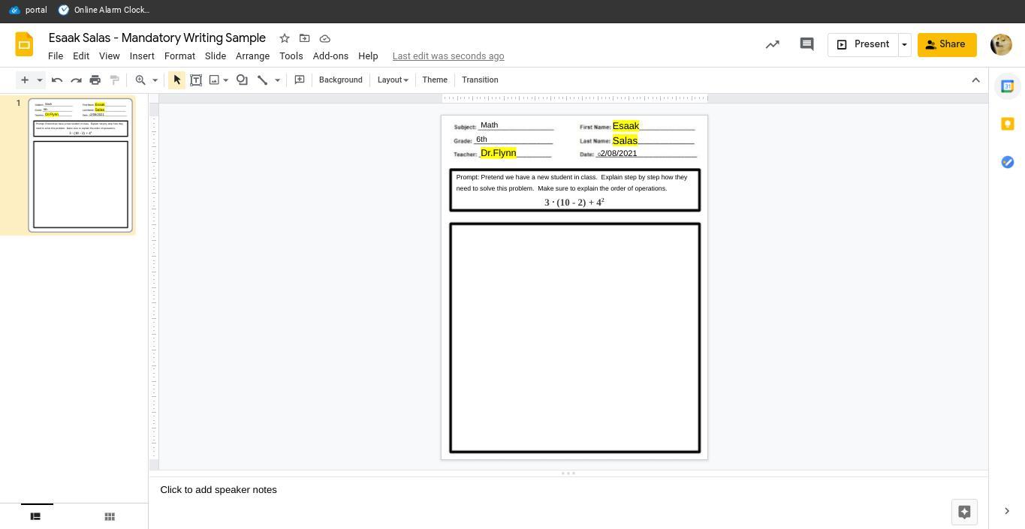Viewport: 1025px width, 529px height.
Task: Open the Arrange menu
Action: [x=252, y=56]
